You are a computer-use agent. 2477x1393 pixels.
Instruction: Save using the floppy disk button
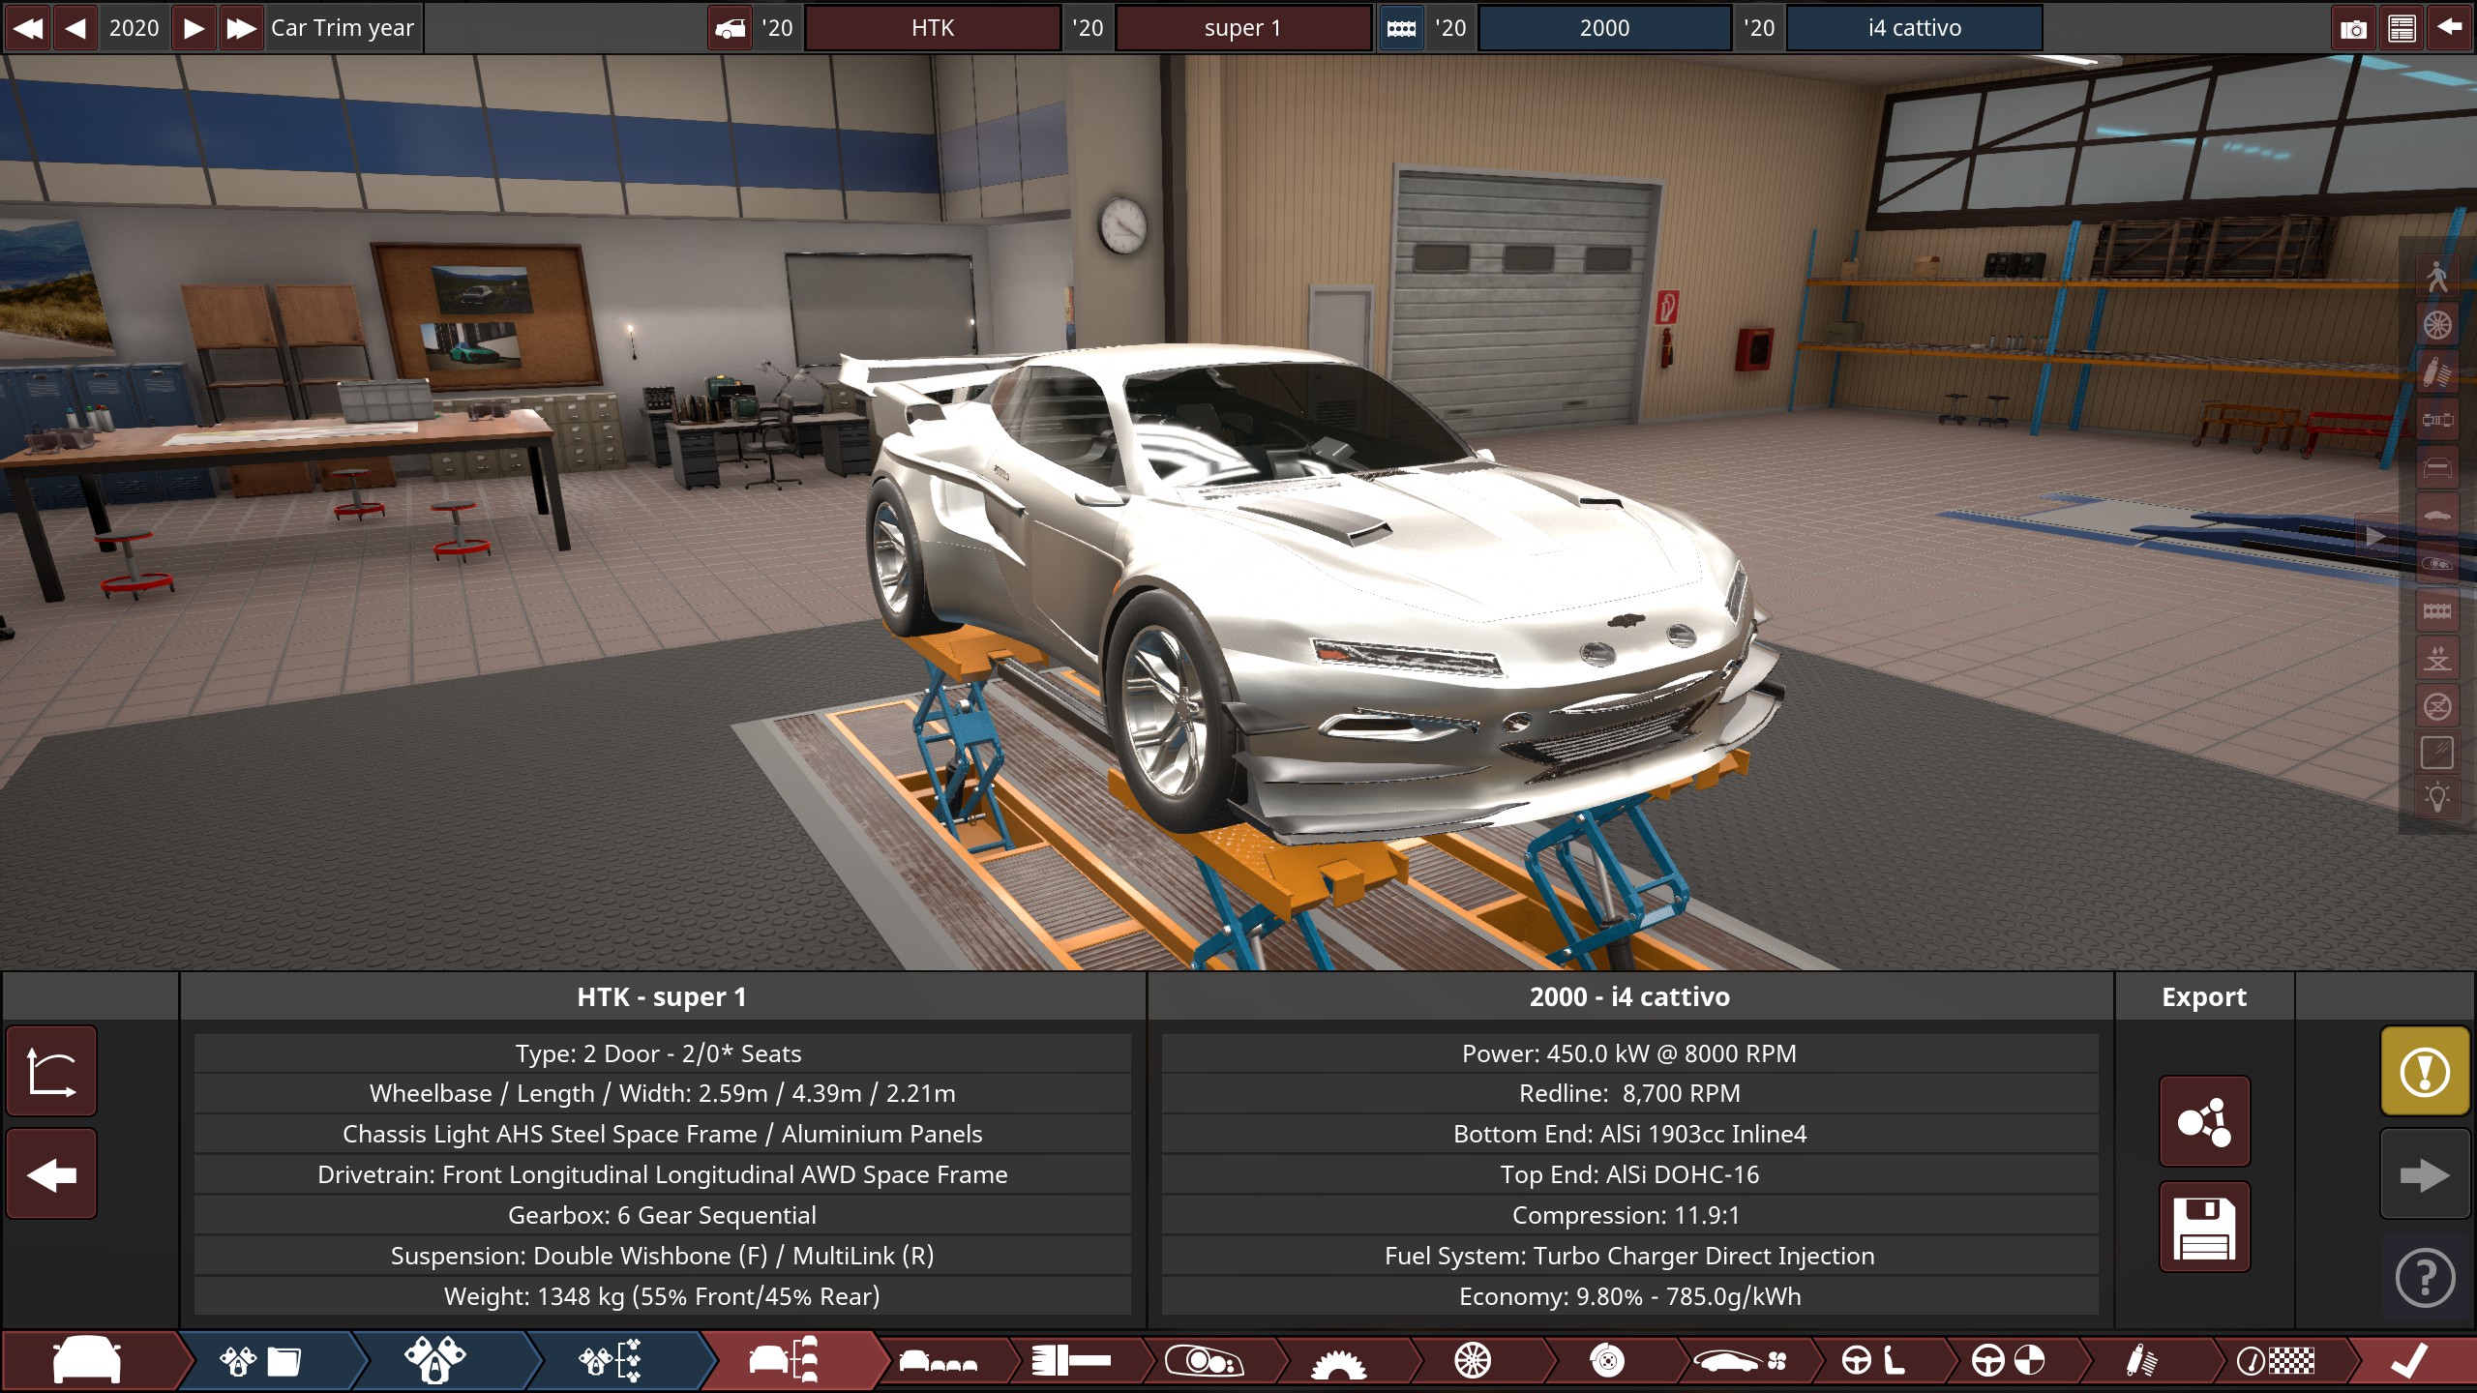pyautogui.click(x=2204, y=1227)
